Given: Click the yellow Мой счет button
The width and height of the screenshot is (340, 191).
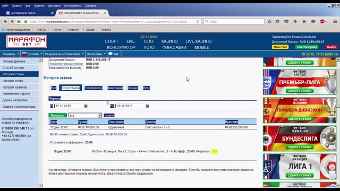Looking at the screenshot, I should 280,47.
